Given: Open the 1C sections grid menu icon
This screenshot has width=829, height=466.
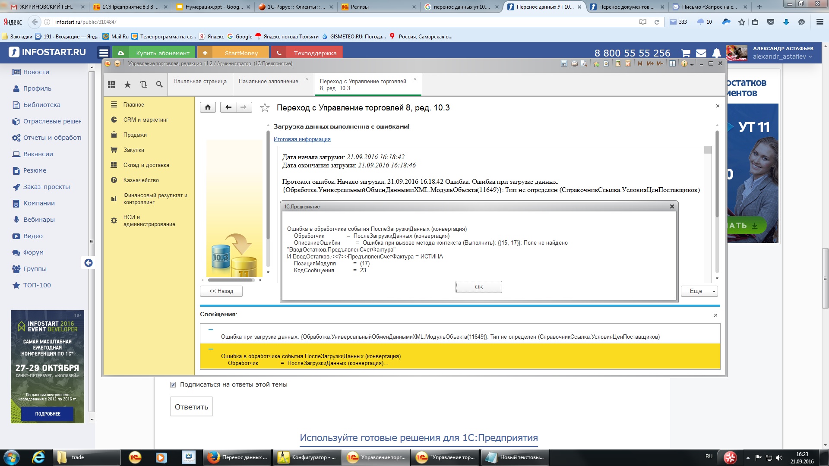Looking at the screenshot, I should click(112, 85).
